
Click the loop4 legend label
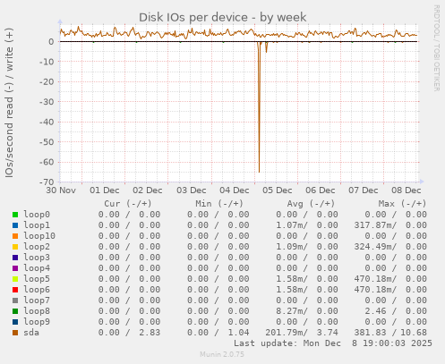click(x=37, y=268)
